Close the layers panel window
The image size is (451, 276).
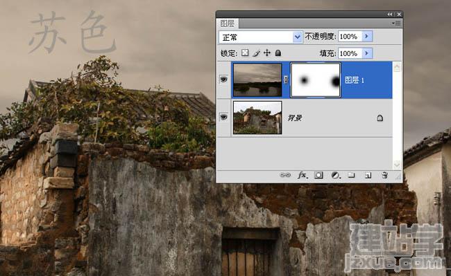click(x=399, y=14)
